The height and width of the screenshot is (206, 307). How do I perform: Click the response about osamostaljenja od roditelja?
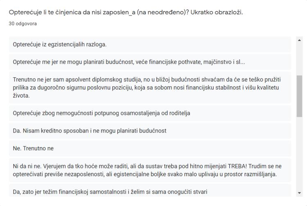[x=150, y=113]
